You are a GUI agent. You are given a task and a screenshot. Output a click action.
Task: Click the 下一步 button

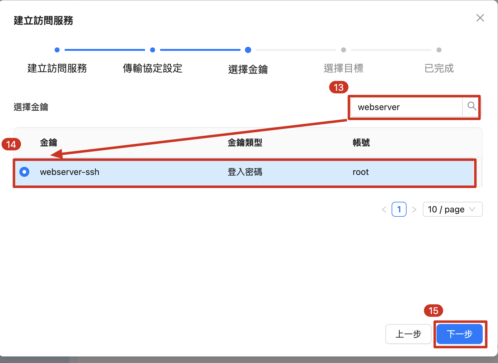pyautogui.click(x=459, y=334)
